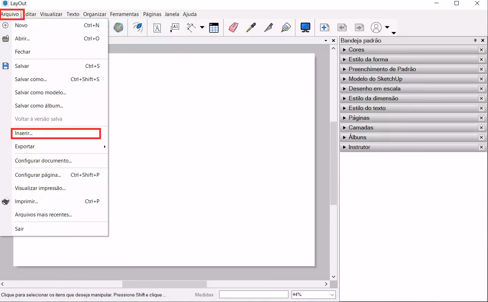Open the Organizar menu

[95, 14]
